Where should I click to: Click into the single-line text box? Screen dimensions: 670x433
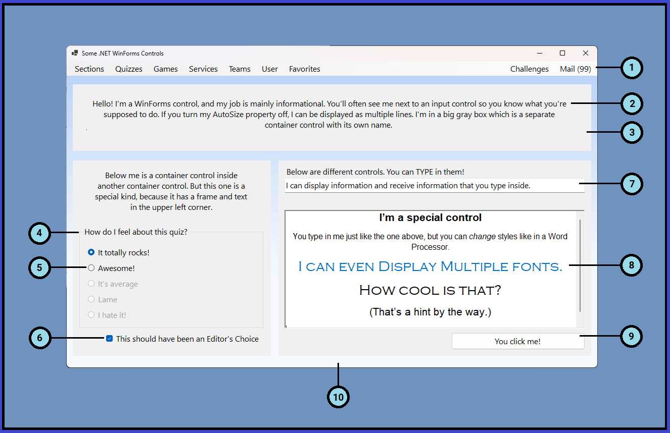(434, 186)
